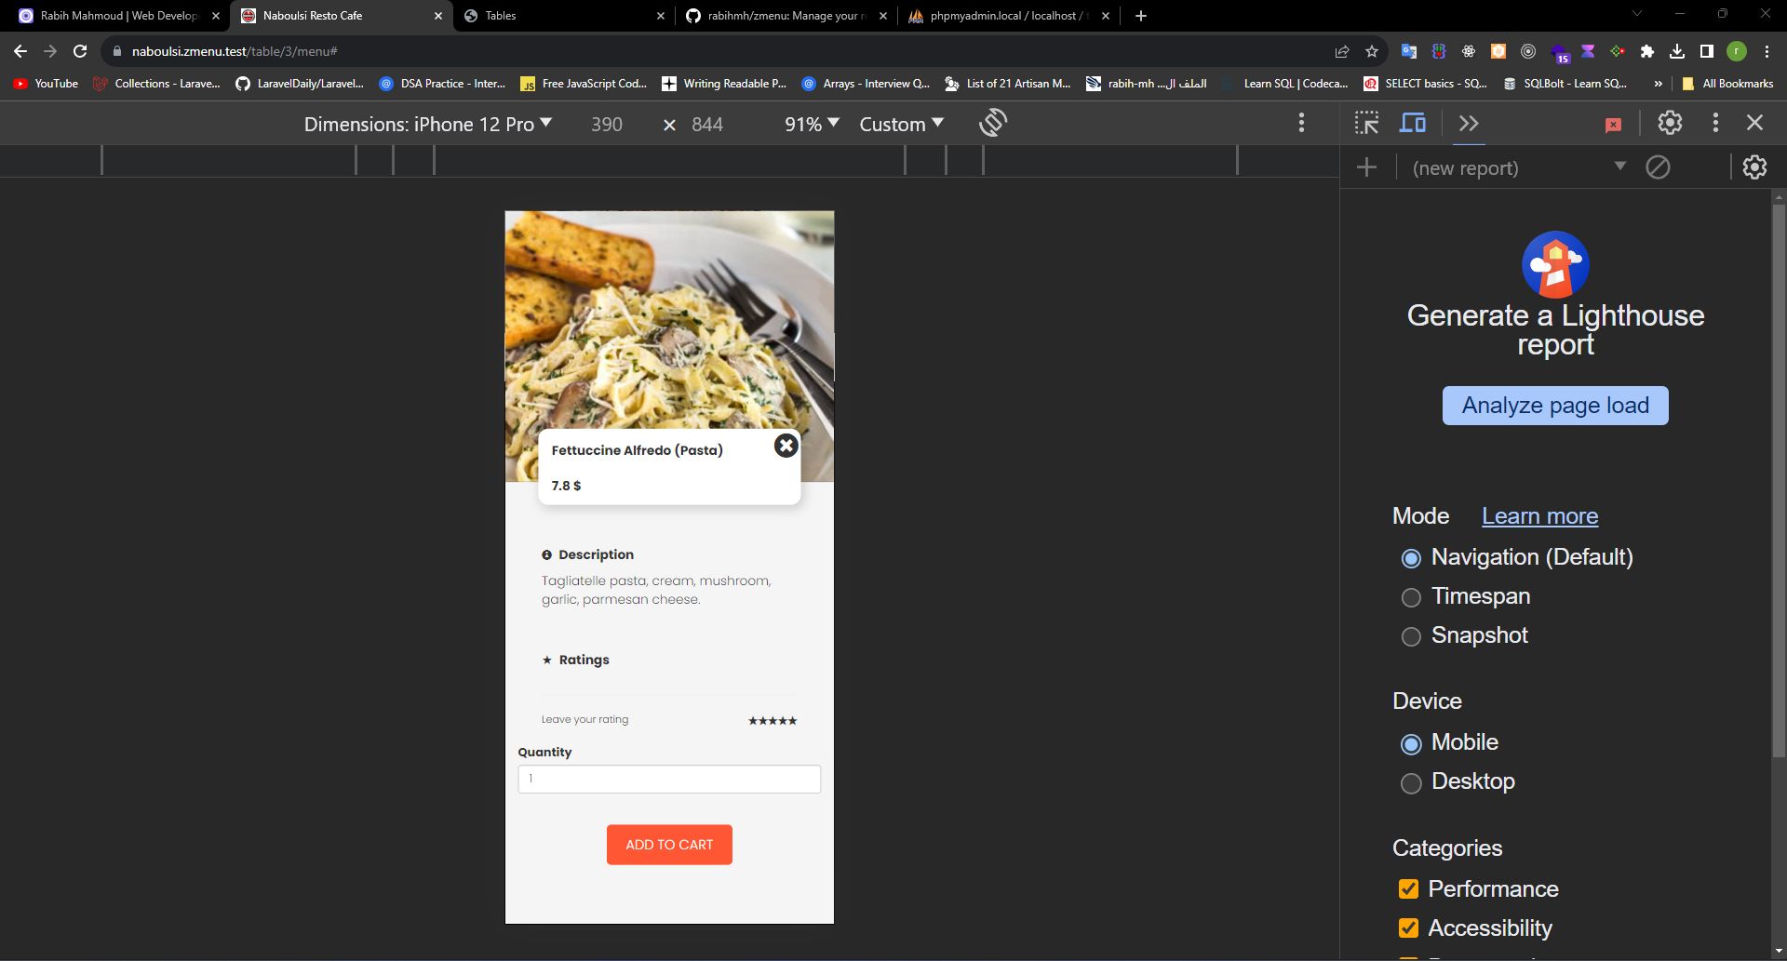The height and width of the screenshot is (961, 1787).
Task: Clear all Lighthouse reports
Action: coord(1658,167)
